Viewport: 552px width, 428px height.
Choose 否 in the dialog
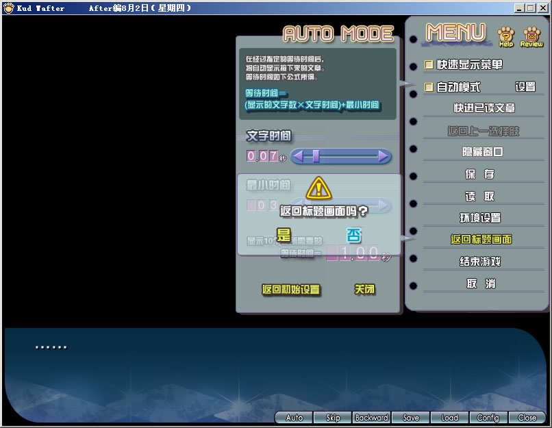coord(354,235)
